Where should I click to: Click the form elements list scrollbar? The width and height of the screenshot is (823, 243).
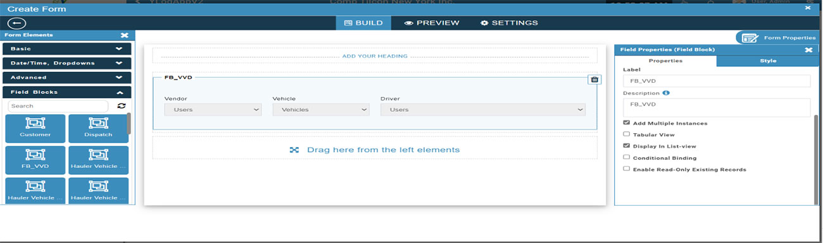pyautogui.click(x=129, y=124)
